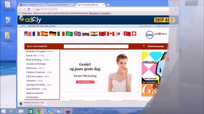
Task: Open the Recycle Bin desktop icon
Action: (x=8, y=22)
